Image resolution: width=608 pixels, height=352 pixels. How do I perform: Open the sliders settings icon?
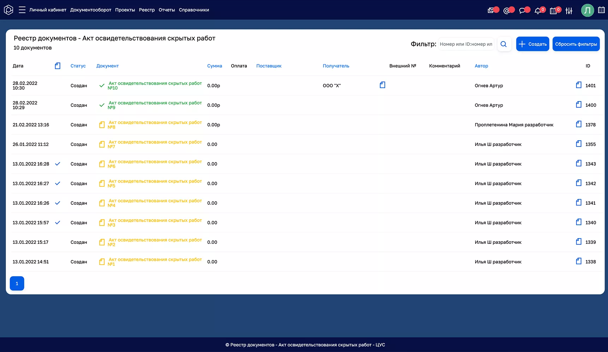click(x=569, y=11)
